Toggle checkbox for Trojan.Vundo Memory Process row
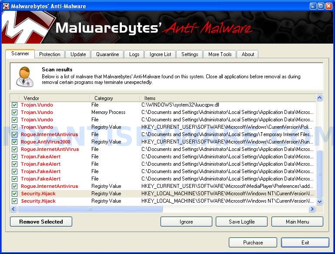335x254 pixels. (14, 112)
